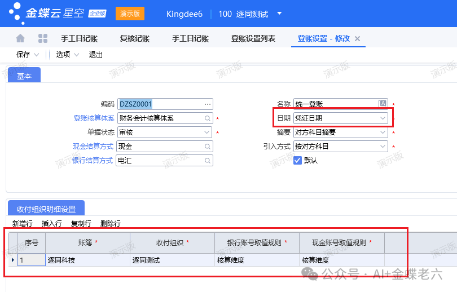
Task: Open the 摘要 dropdown list
Action: (383, 132)
